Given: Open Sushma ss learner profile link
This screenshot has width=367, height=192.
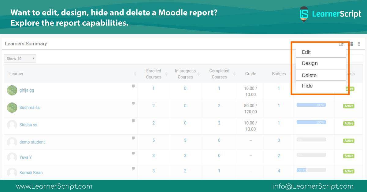Looking at the screenshot, I should [29, 108].
